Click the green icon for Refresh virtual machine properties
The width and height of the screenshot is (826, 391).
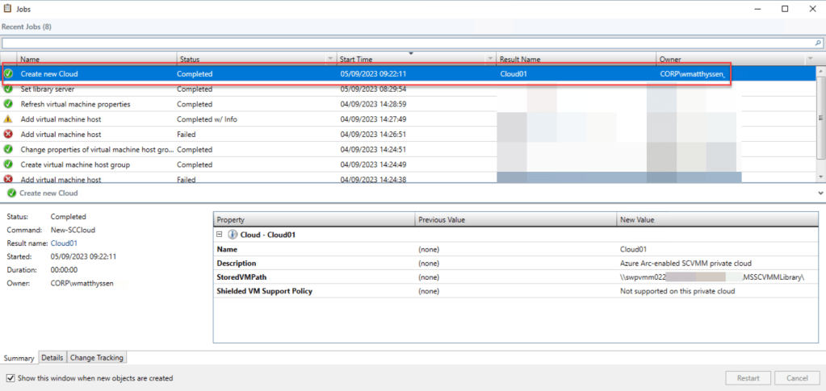9,104
